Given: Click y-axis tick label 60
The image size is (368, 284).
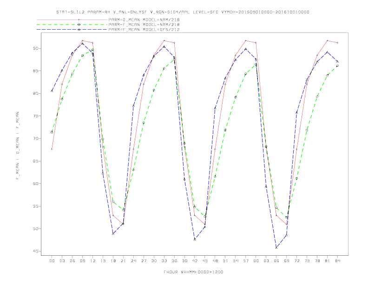Looking at the screenshot, I should (x=36, y=183).
